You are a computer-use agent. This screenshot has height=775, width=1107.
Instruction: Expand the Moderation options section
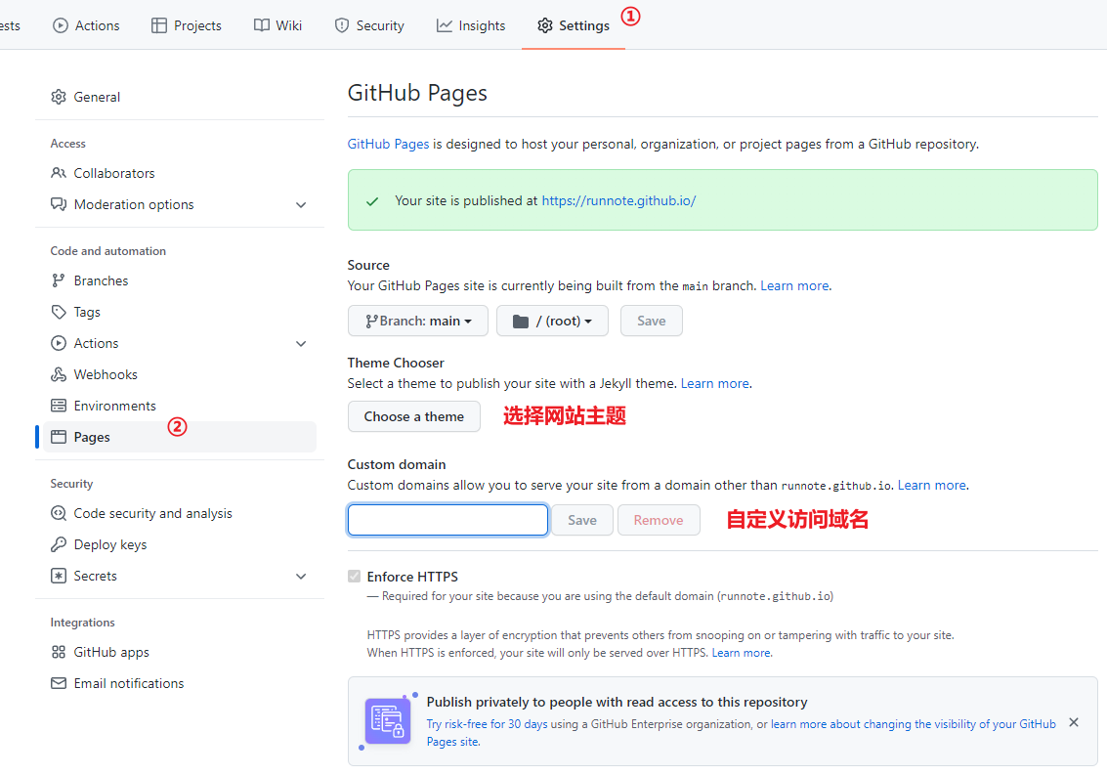pos(301,205)
